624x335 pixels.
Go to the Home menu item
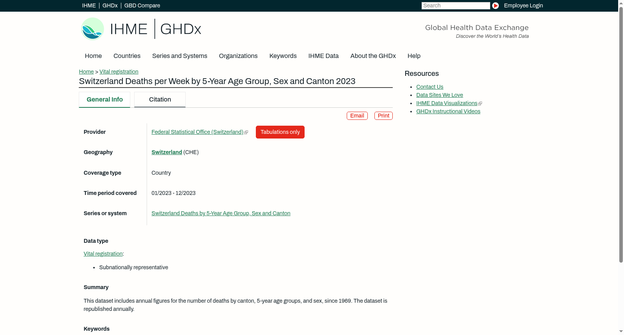(x=93, y=56)
